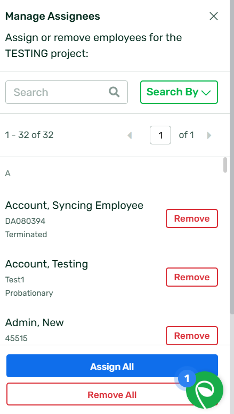
Task: Open the Search By dropdown
Action: coord(179,92)
